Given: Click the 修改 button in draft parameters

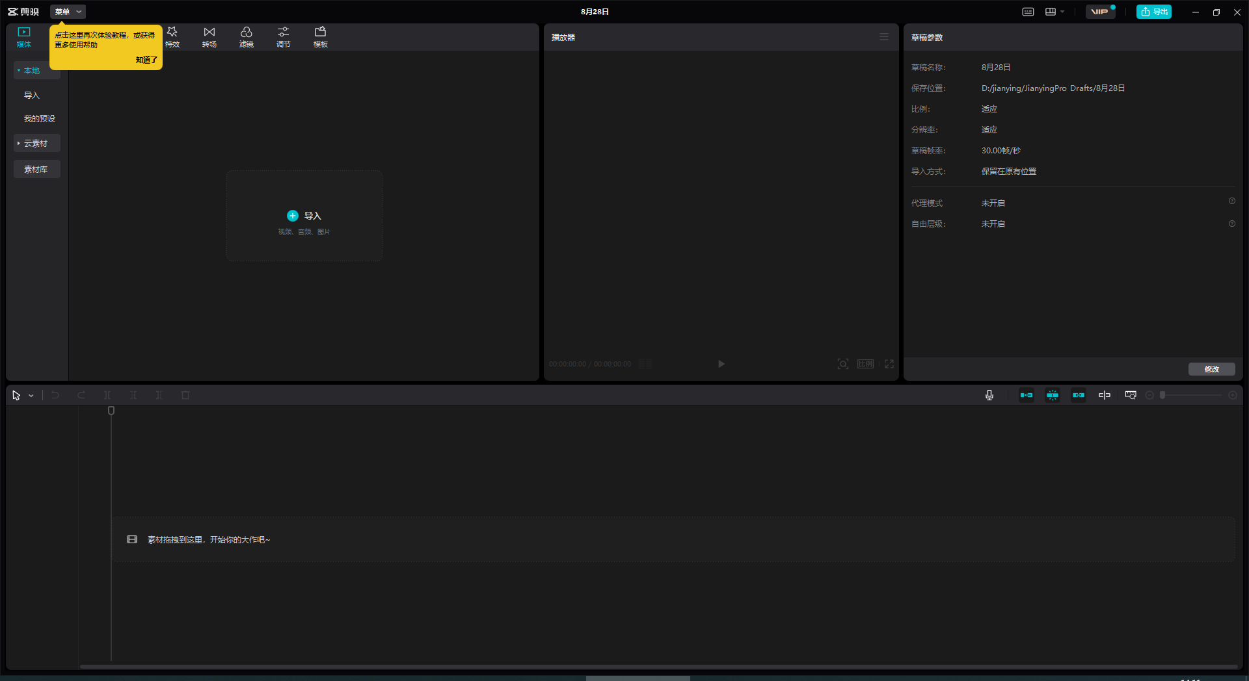Looking at the screenshot, I should (1212, 369).
